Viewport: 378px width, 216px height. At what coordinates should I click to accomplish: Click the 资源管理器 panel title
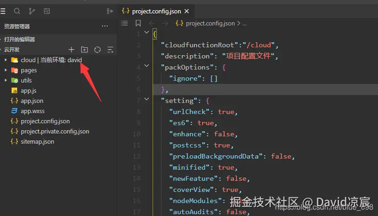pos(17,26)
